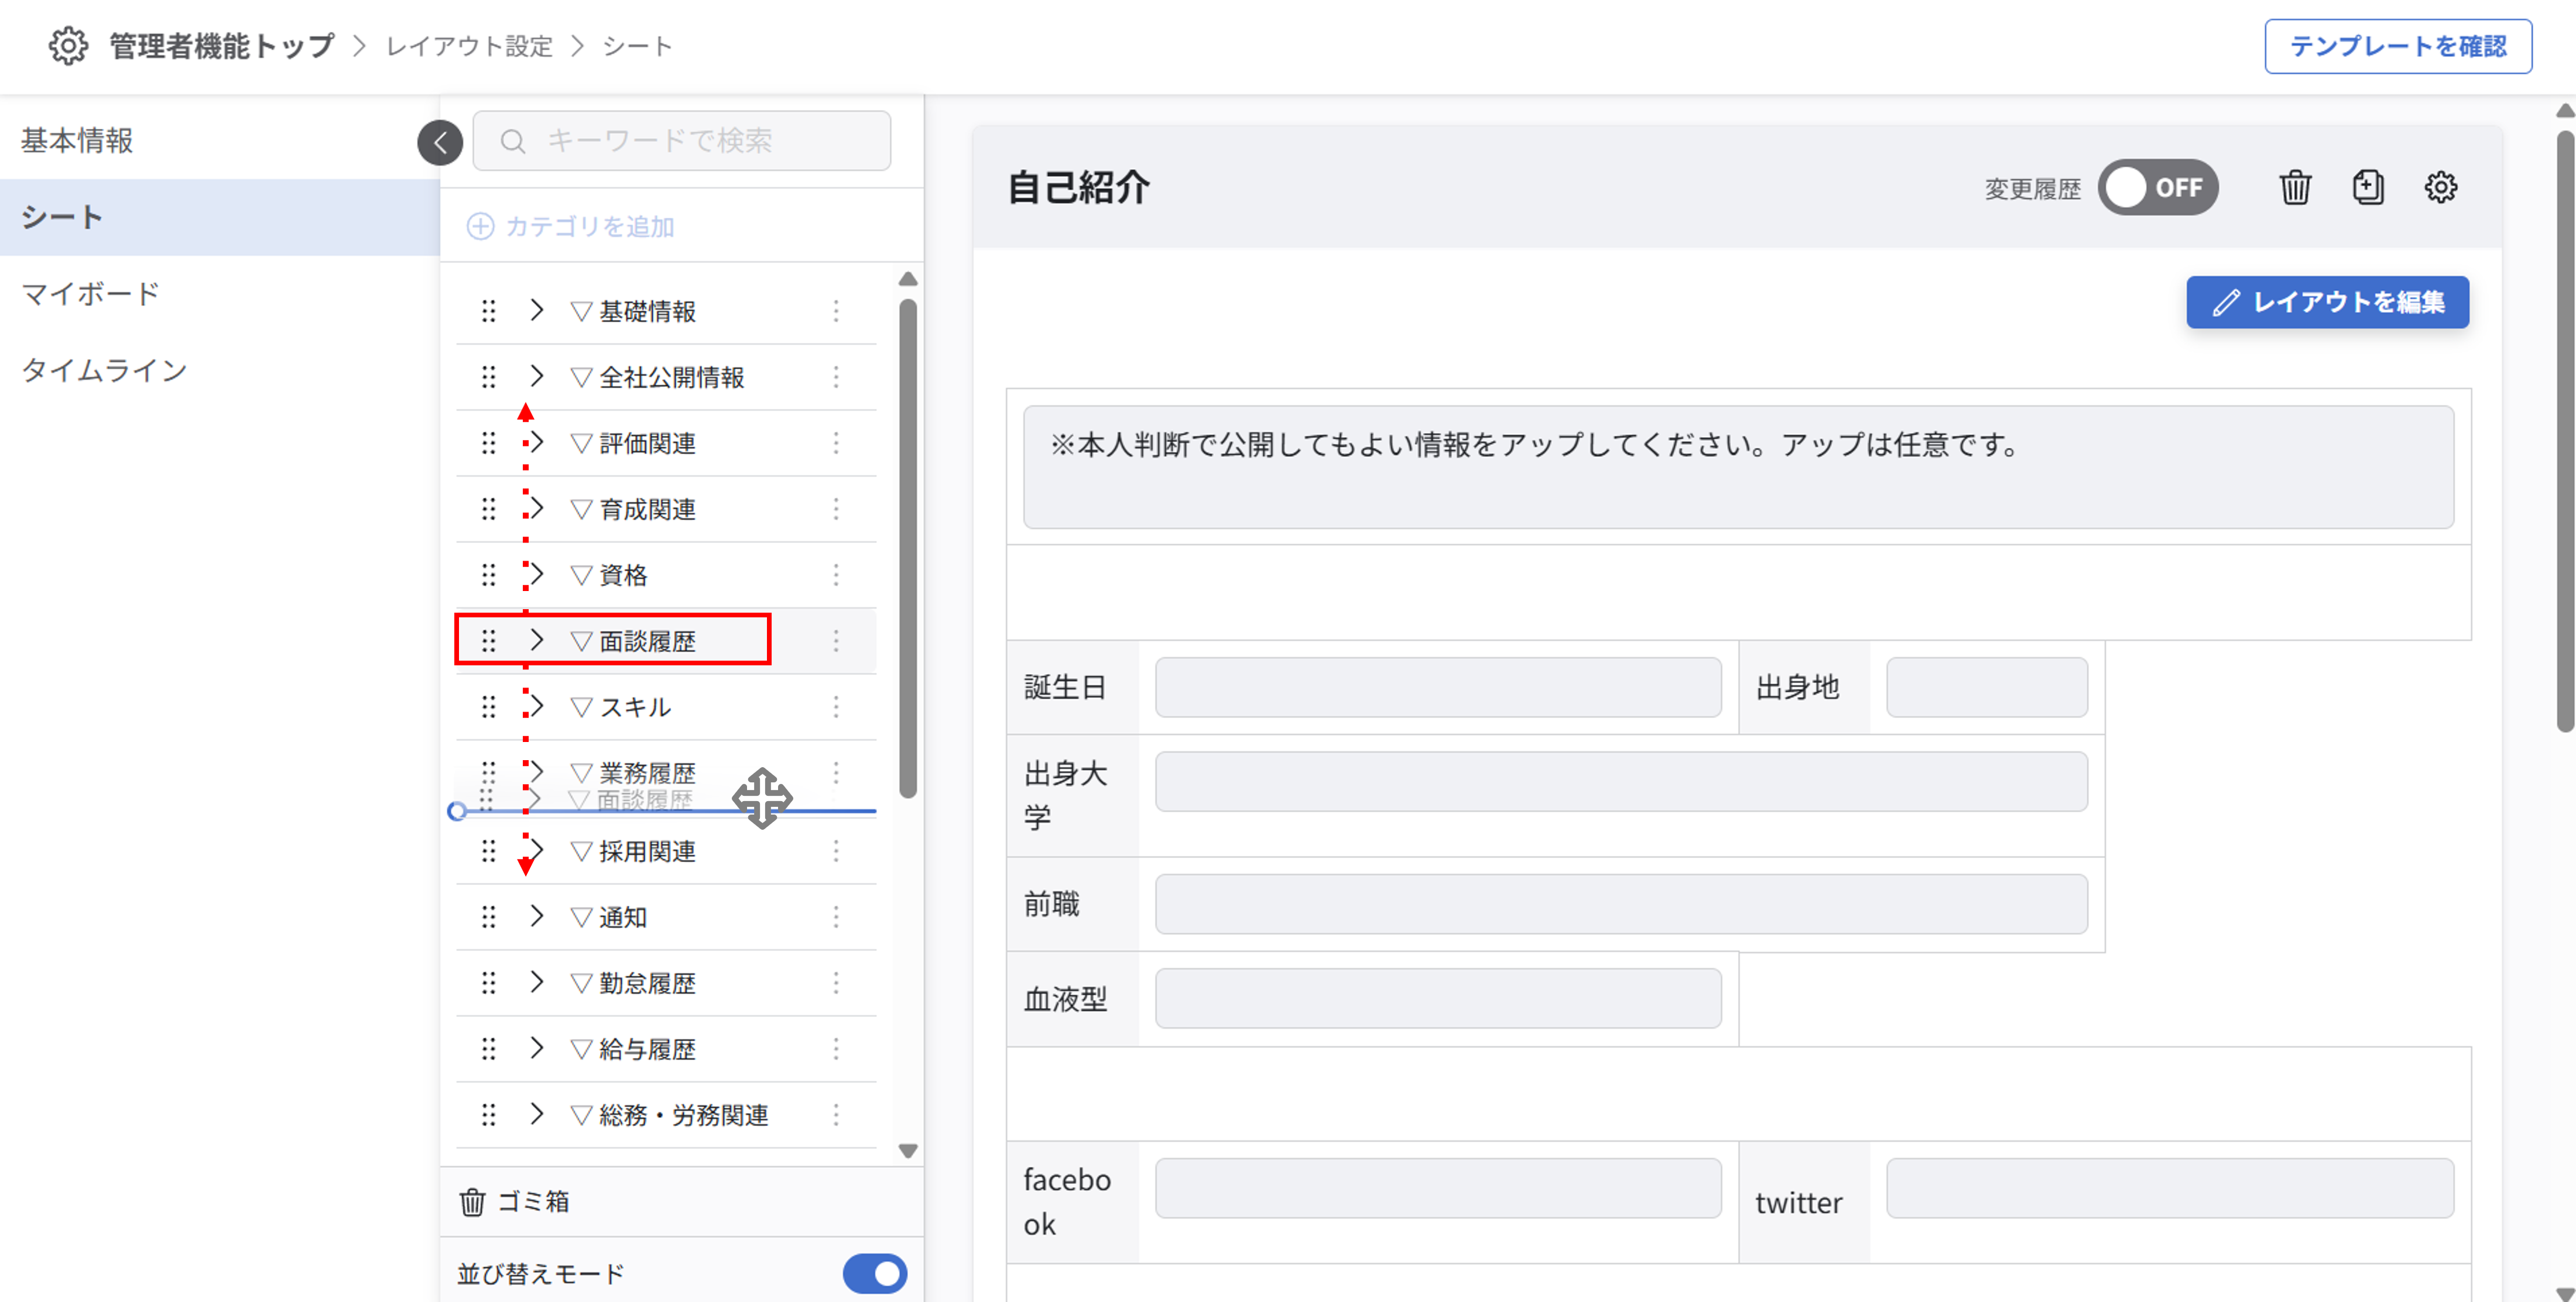This screenshot has height=1302, width=2576.
Task: Turn off the 並び替えモード switch
Action: [x=874, y=1273]
